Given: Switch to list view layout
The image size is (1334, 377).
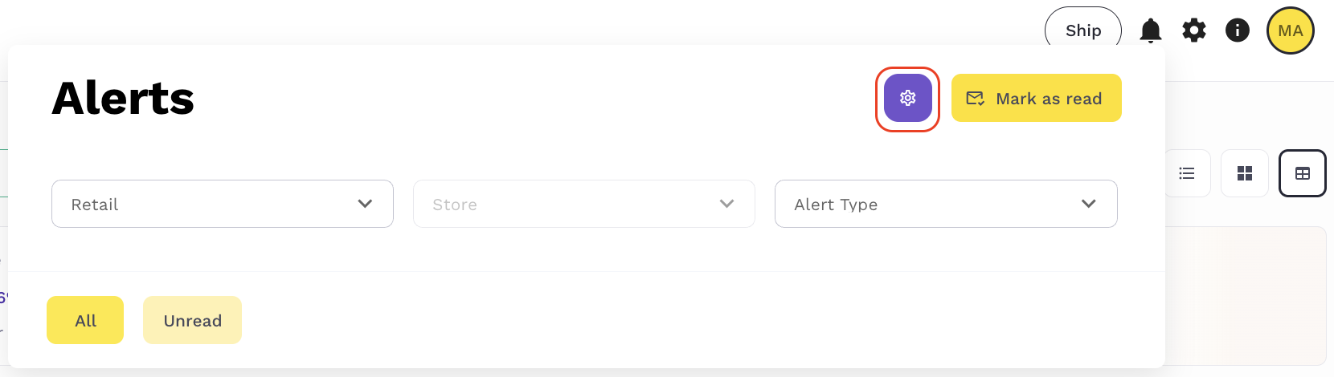Looking at the screenshot, I should click(1187, 173).
